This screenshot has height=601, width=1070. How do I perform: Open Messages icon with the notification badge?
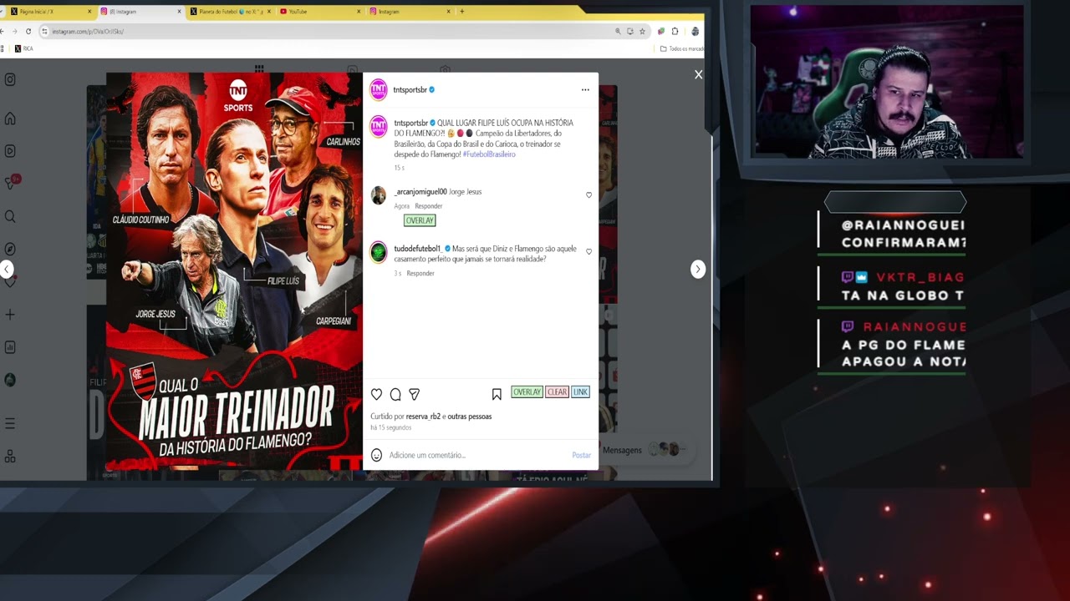pyautogui.click(x=12, y=182)
